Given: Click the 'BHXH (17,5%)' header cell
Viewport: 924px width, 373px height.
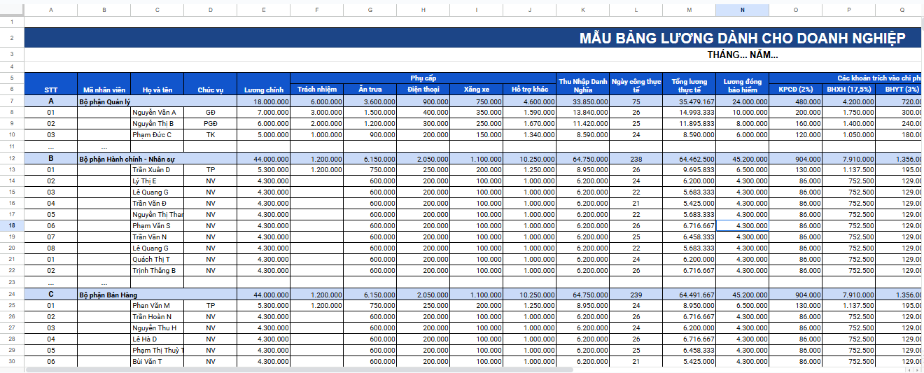Looking at the screenshot, I should click(x=848, y=90).
